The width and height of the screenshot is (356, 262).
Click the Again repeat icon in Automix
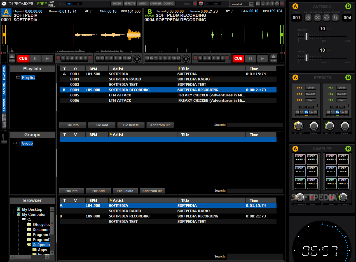(x=327, y=18)
